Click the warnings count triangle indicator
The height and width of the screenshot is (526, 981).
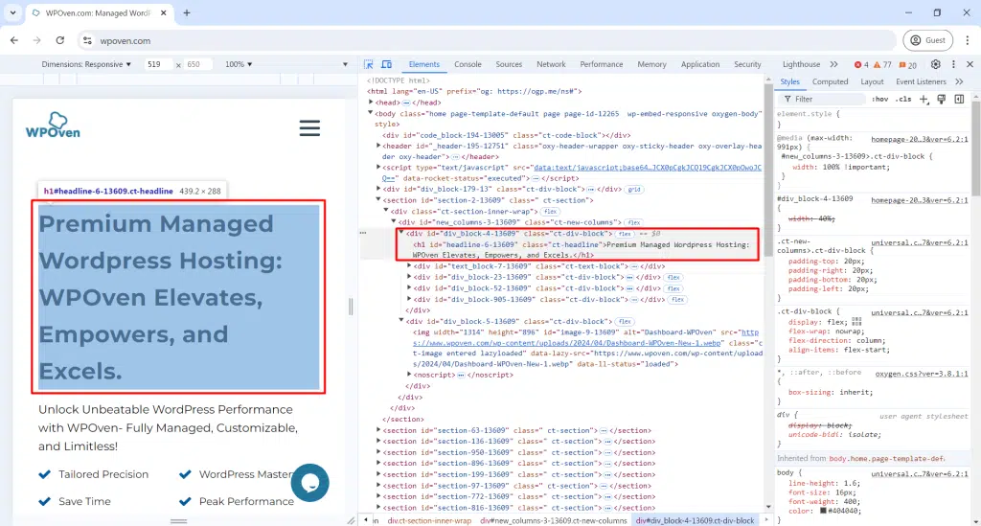pyautogui.click(x=882, y=64)
